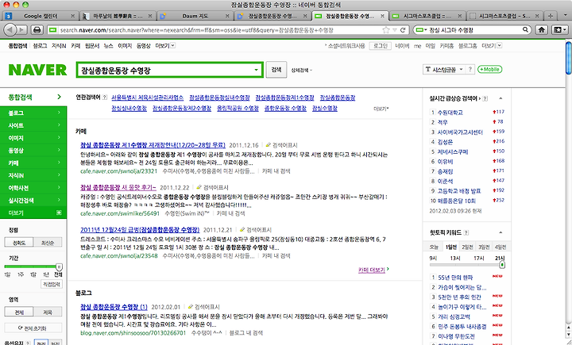Open 실시간검색 in the green sidebar
The width and height of the screenshot is (572, 345).
click(33, 201)
